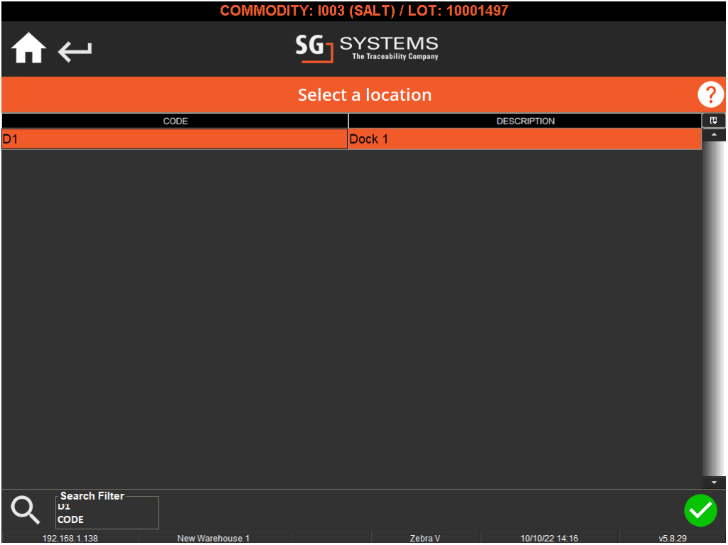Sort the list by the CODE column
728x545 pixels.
175,121
